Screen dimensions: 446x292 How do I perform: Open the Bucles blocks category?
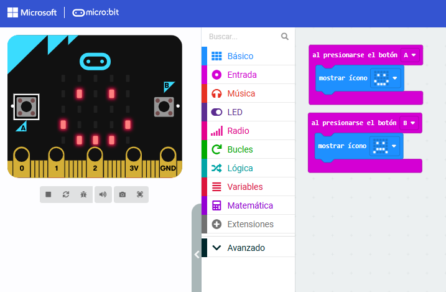click(248, 149)
